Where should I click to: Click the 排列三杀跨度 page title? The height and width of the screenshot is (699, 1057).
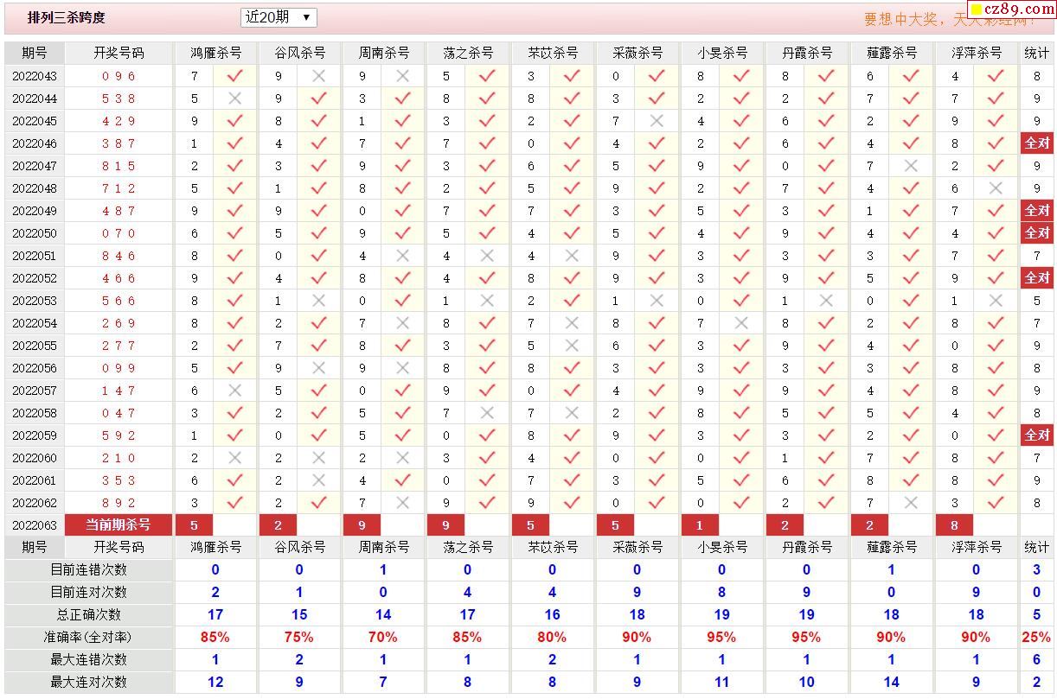pos(67,17)
